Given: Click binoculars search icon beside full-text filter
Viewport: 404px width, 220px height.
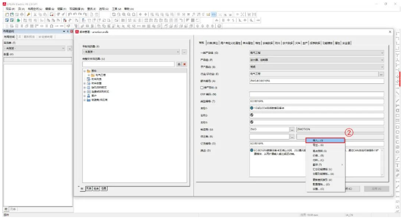Looking at the screenshot, I should pos(179,65).
